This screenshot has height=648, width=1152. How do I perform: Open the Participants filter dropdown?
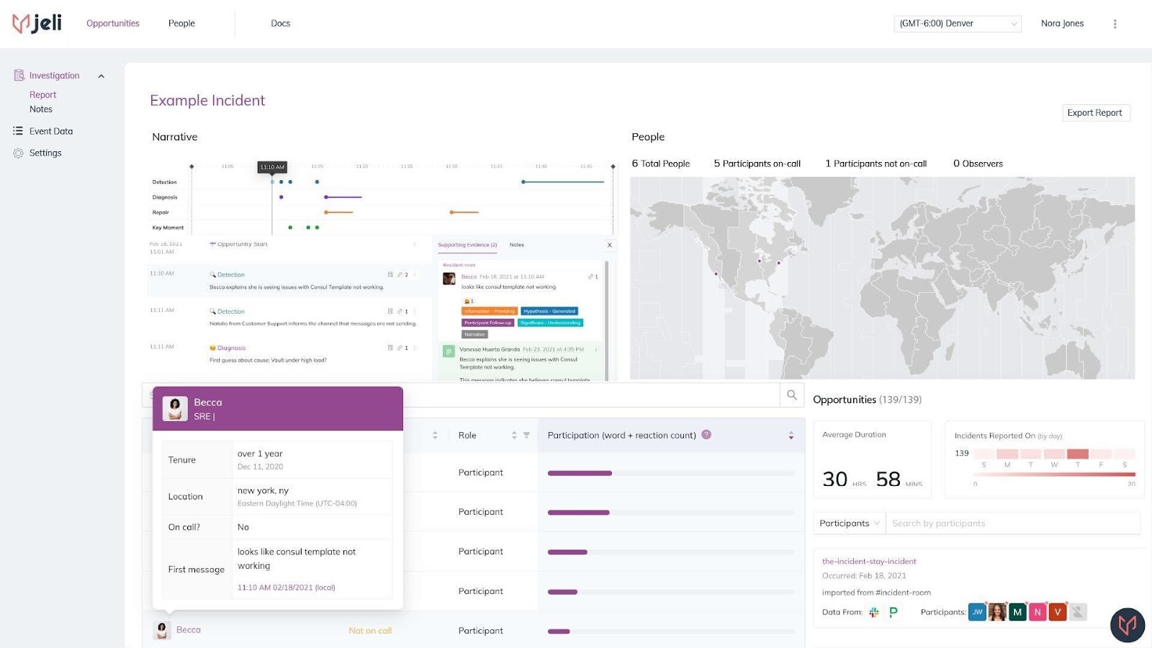pos(849,523)
